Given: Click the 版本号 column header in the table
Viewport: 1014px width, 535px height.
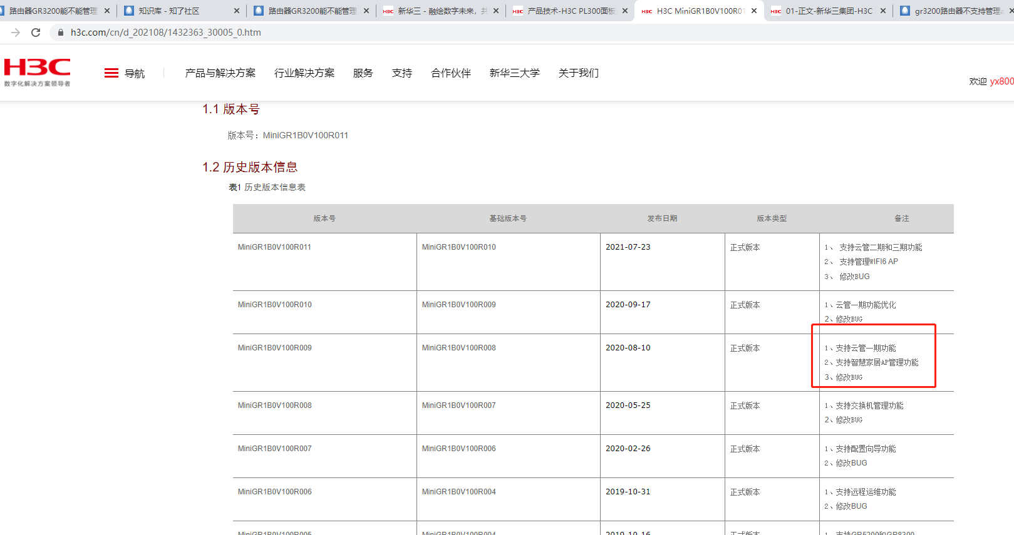Looking at the screenshot, I should 324,218.
